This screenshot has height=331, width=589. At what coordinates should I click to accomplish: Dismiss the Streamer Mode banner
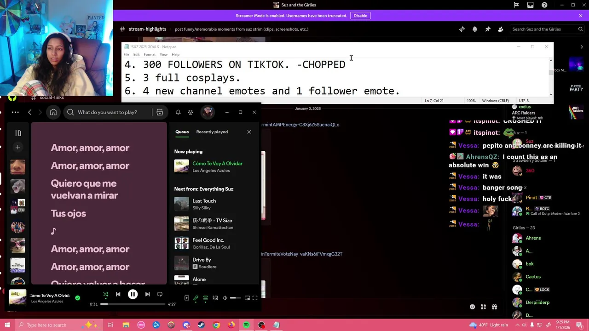581,16
